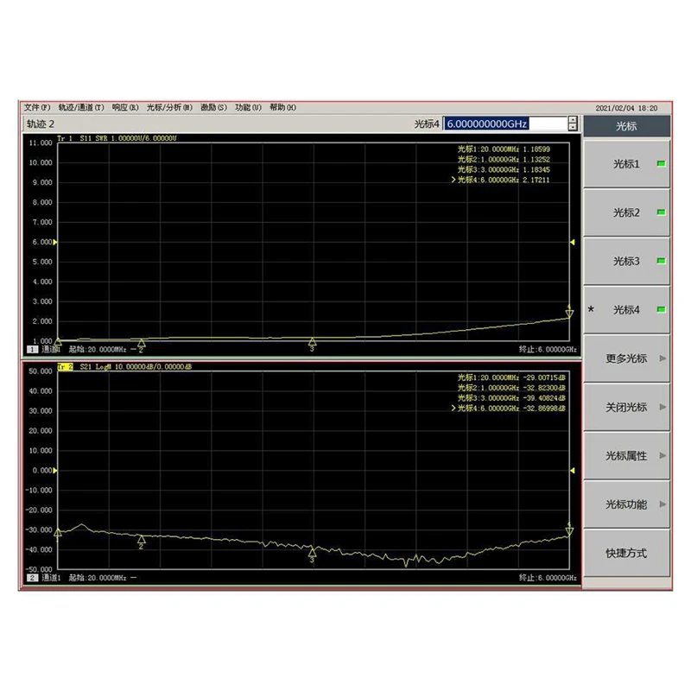691x691 pixels.
Task: Click marker 2 triangle on the S21 trace
Action: tap(142, 540)
